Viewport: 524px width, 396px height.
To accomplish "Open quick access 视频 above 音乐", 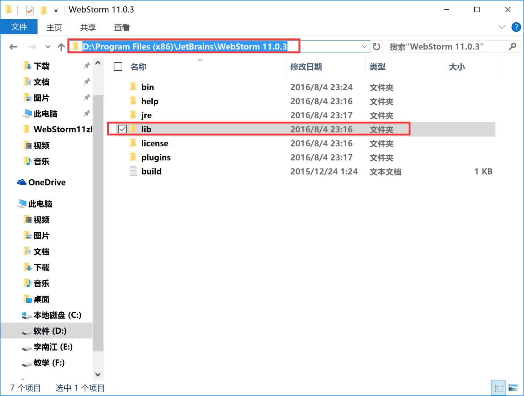I will (x=42, y=145).
